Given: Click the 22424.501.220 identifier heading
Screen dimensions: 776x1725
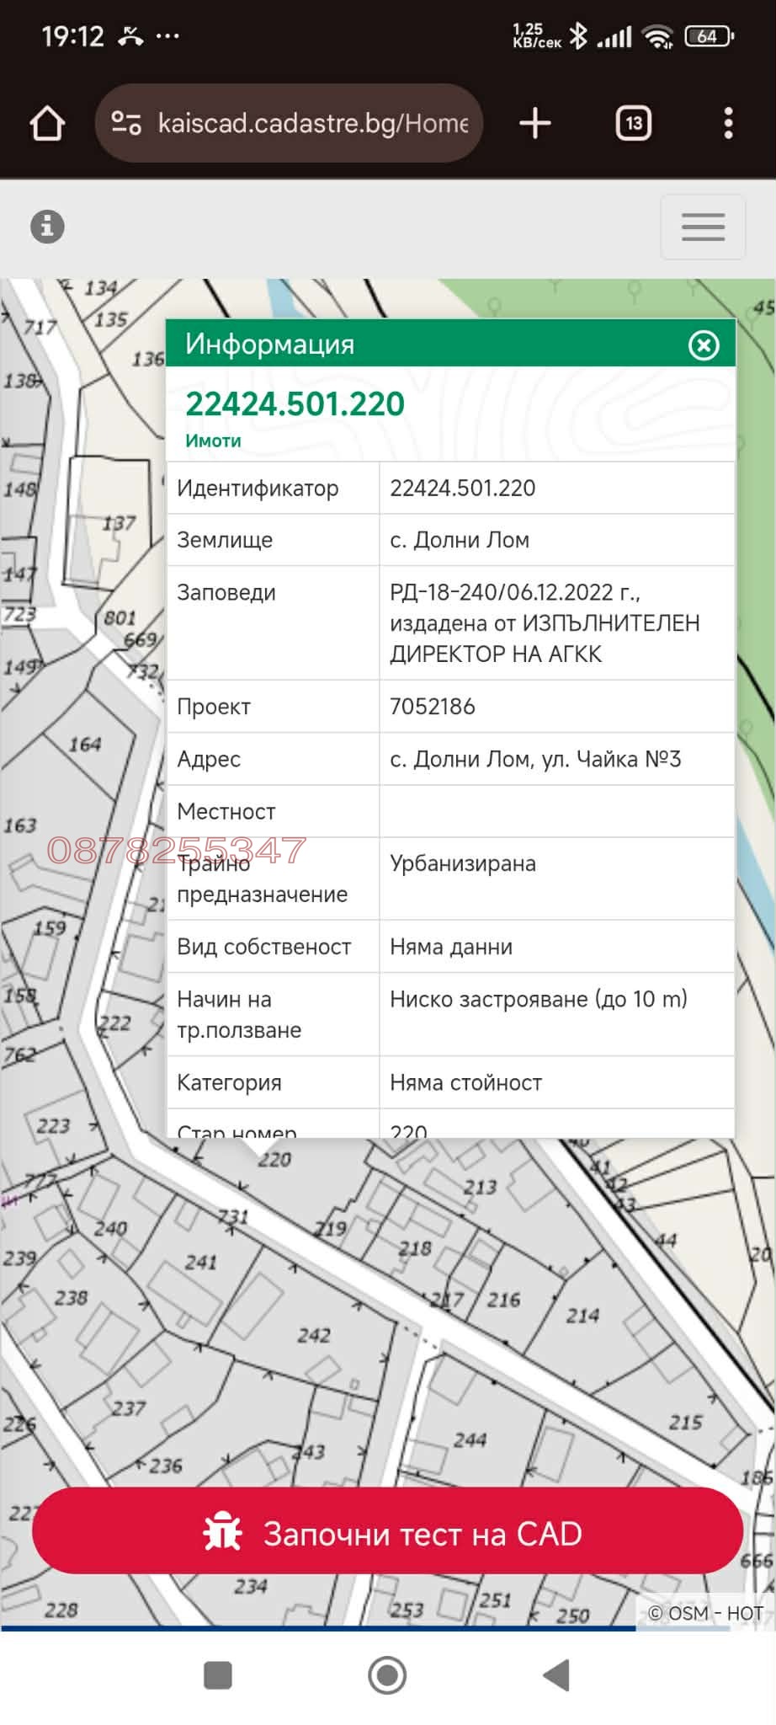Looking at the screenshot, I should [295, 404].
